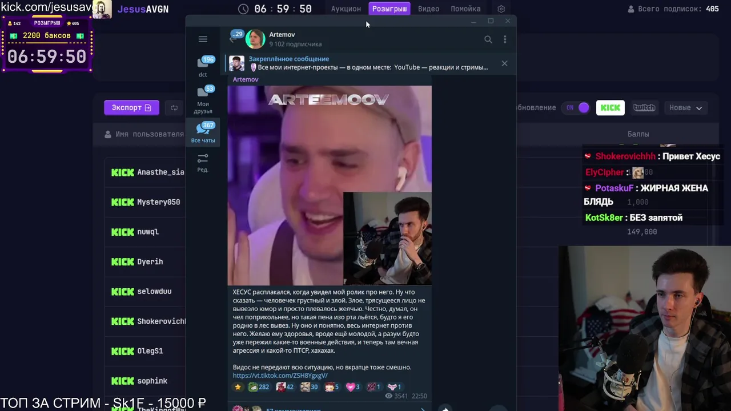This screenshot has width=731, height=411.
Task: Click the 100 emoji reaction
Action: point(373,387)
